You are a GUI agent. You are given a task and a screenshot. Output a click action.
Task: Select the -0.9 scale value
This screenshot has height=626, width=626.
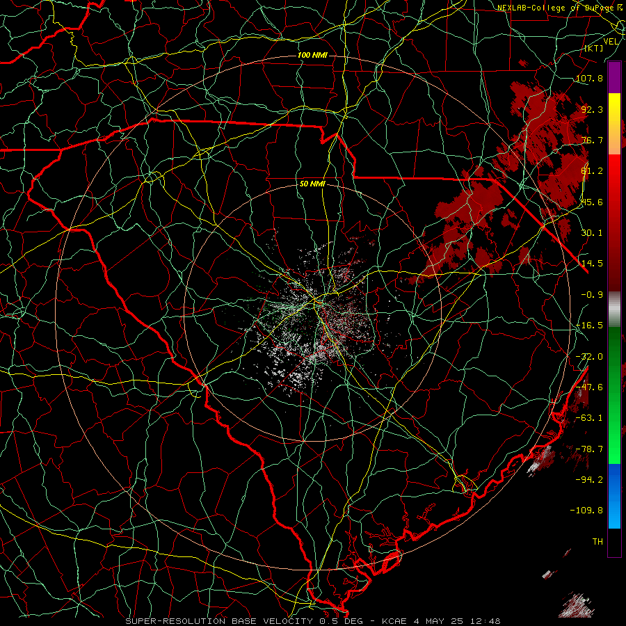tap(592, 295)
